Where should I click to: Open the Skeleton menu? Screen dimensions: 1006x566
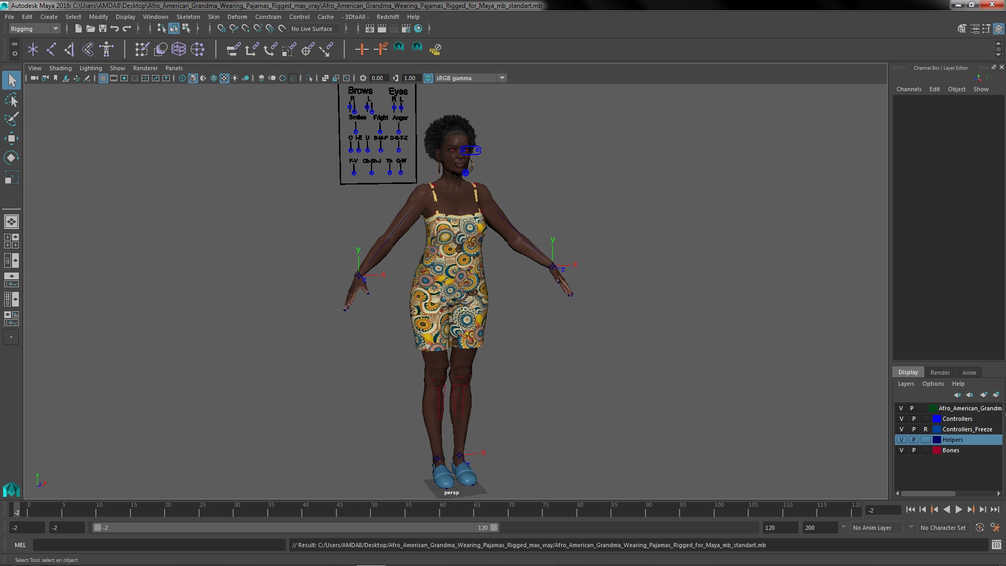tap(188, 17)
